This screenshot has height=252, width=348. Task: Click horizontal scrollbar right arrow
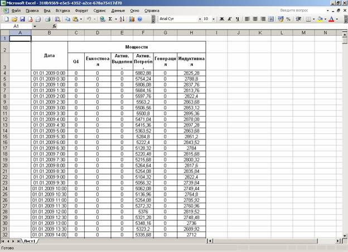click(338, 241)
